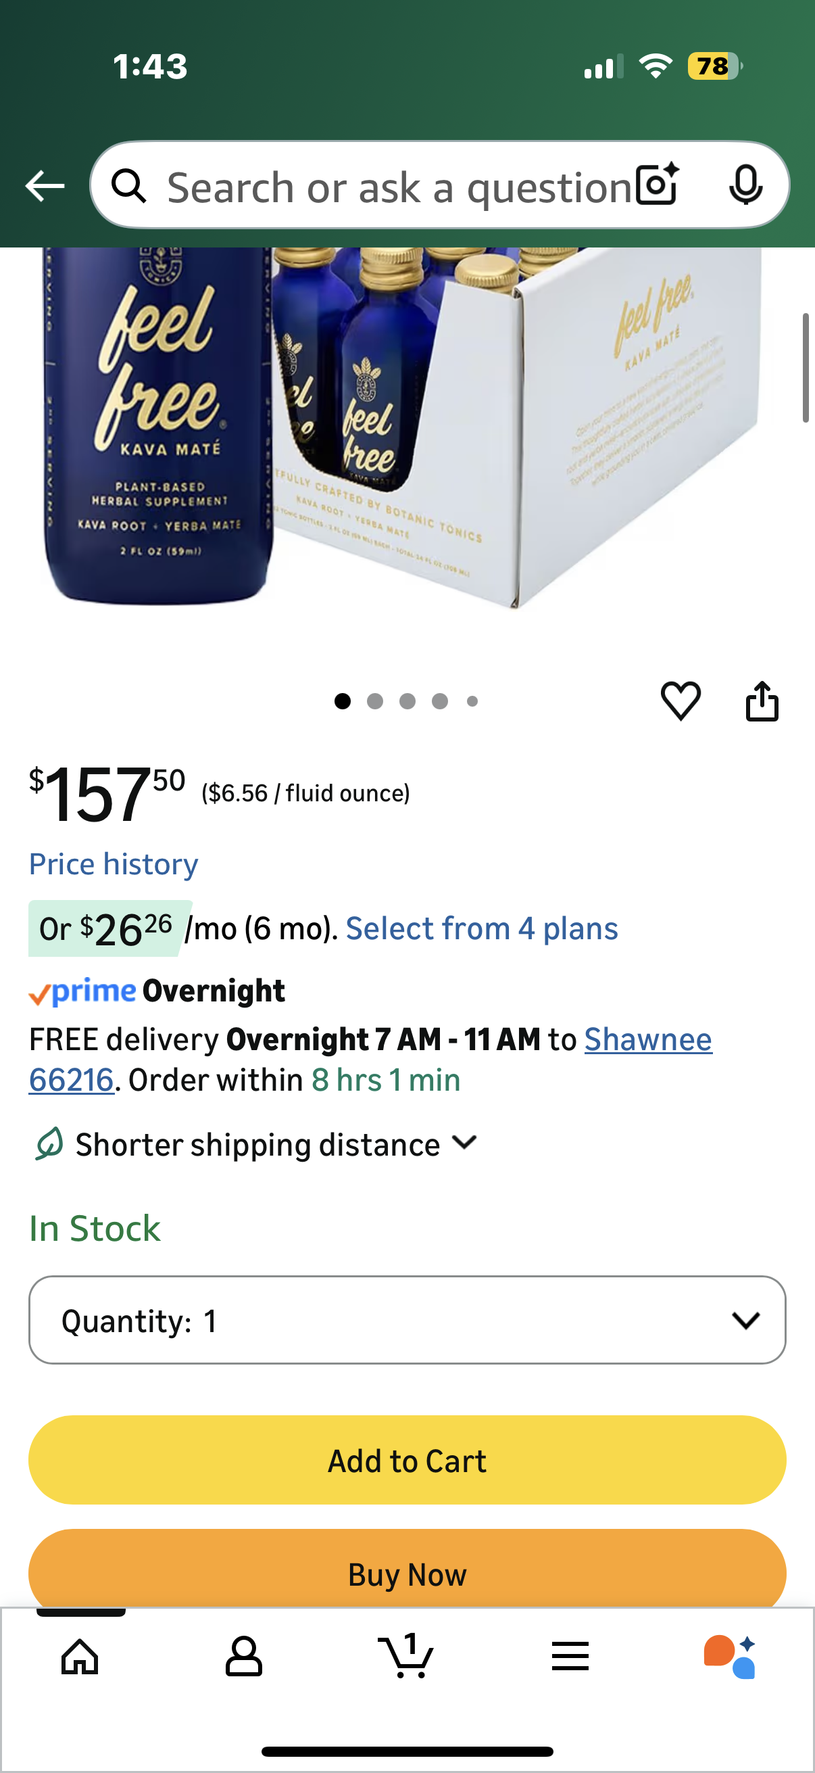Select the fourth image carousel dot

pyautogui.click(x=440, y=701)
